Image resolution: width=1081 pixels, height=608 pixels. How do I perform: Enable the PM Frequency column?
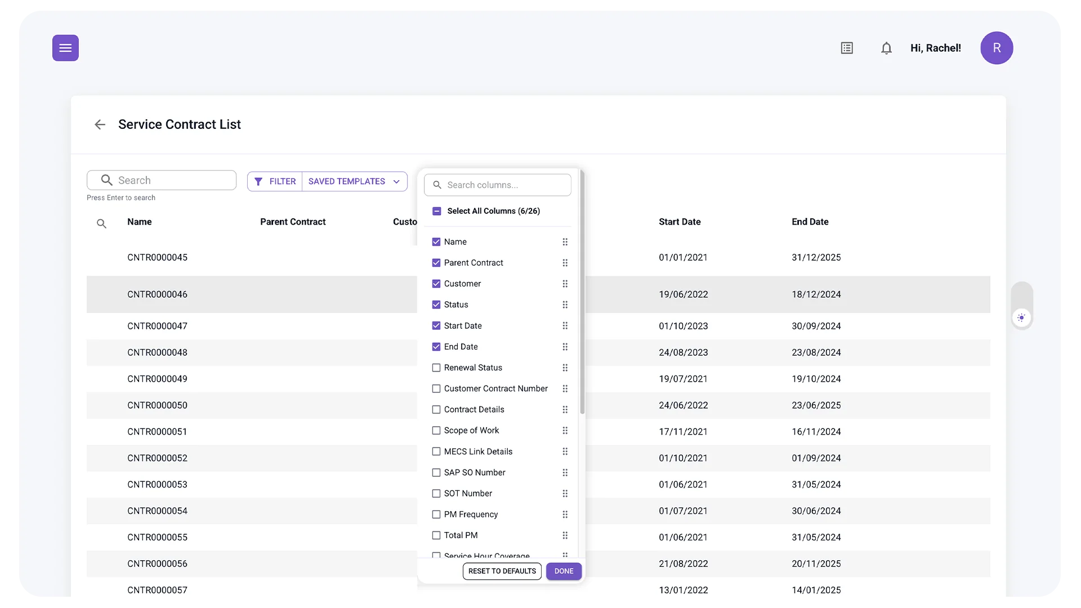coord(436,515)
